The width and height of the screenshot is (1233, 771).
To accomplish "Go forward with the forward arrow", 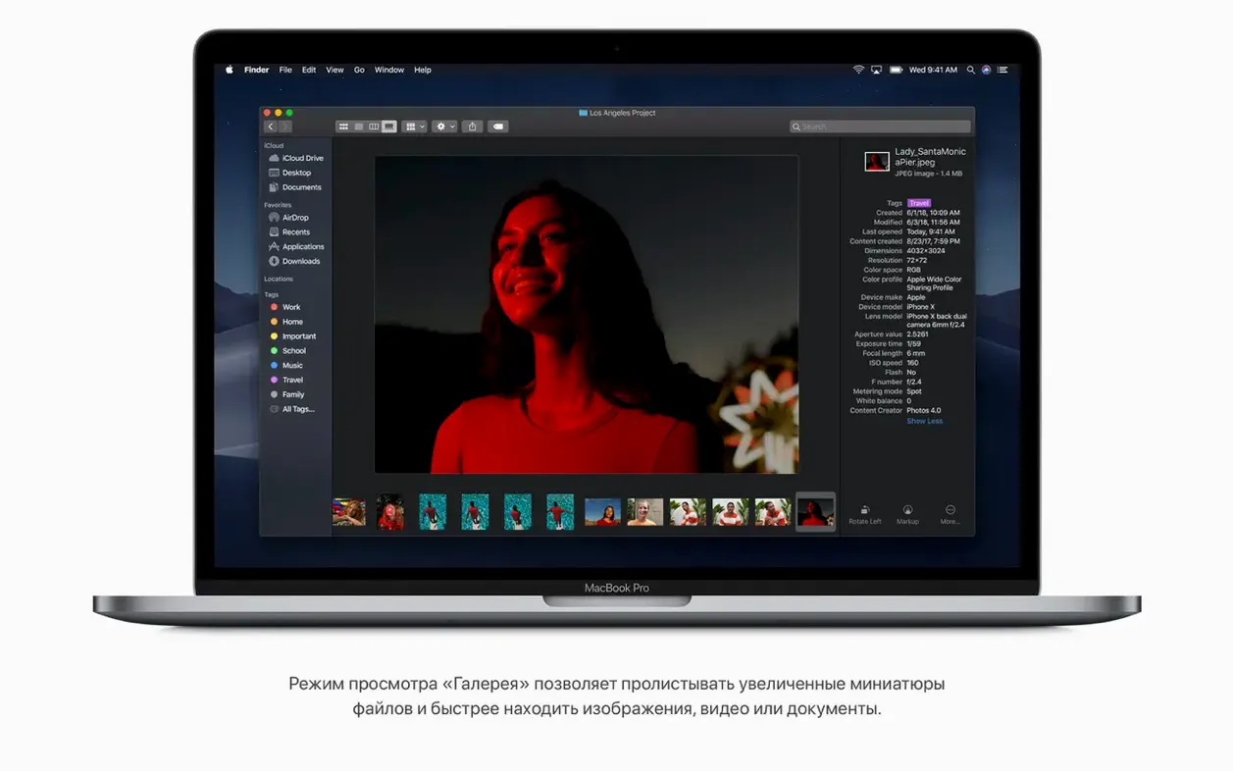I will coord(285,127).
